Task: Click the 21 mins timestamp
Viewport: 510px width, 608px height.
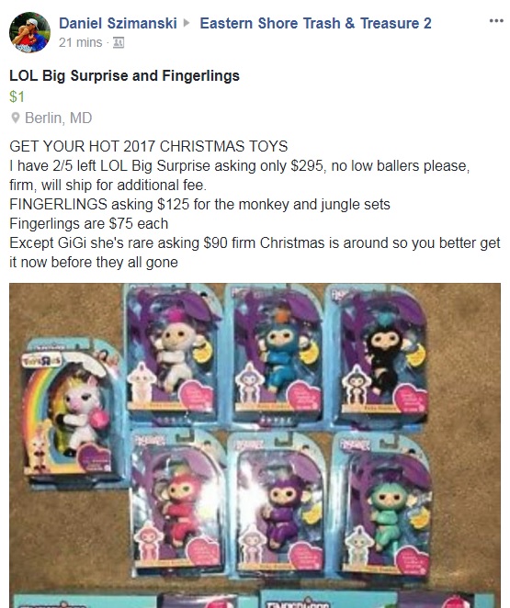Action: pos(80,42)
